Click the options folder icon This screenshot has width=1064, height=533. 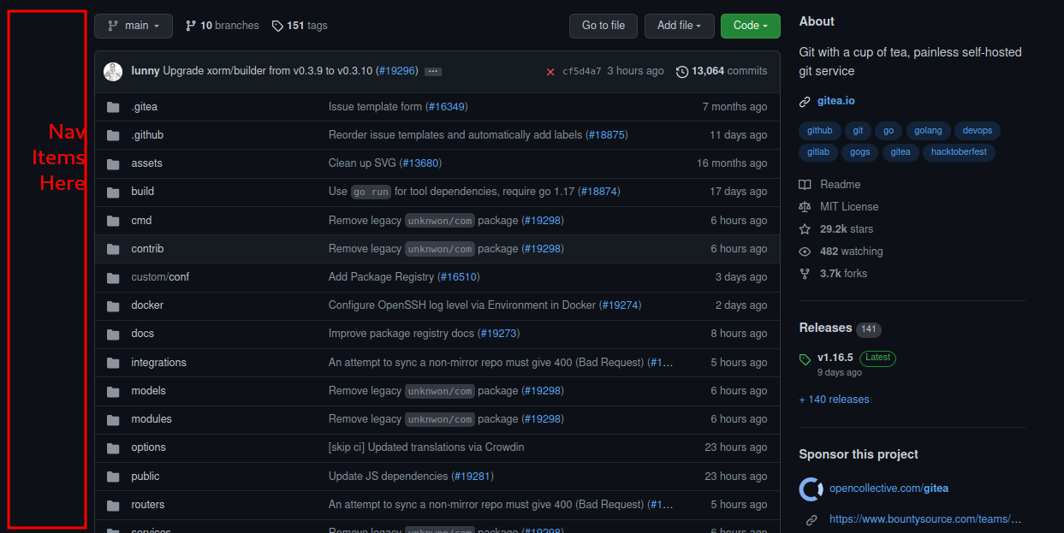(x=113, y=447)
